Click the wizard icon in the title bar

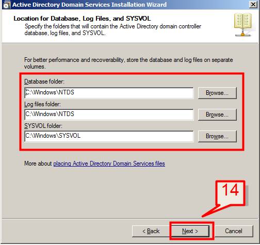tap(7, 5)
